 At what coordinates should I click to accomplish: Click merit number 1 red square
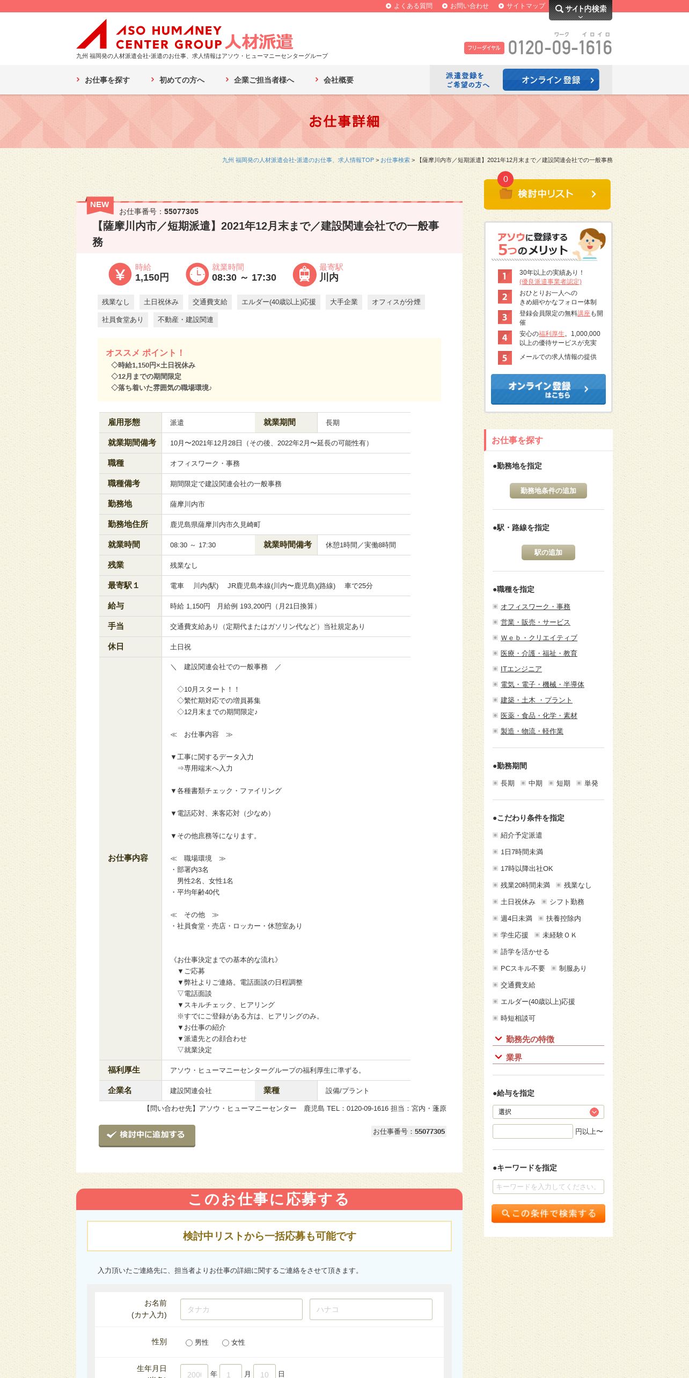pyautogui.click(x=504, y=276)
